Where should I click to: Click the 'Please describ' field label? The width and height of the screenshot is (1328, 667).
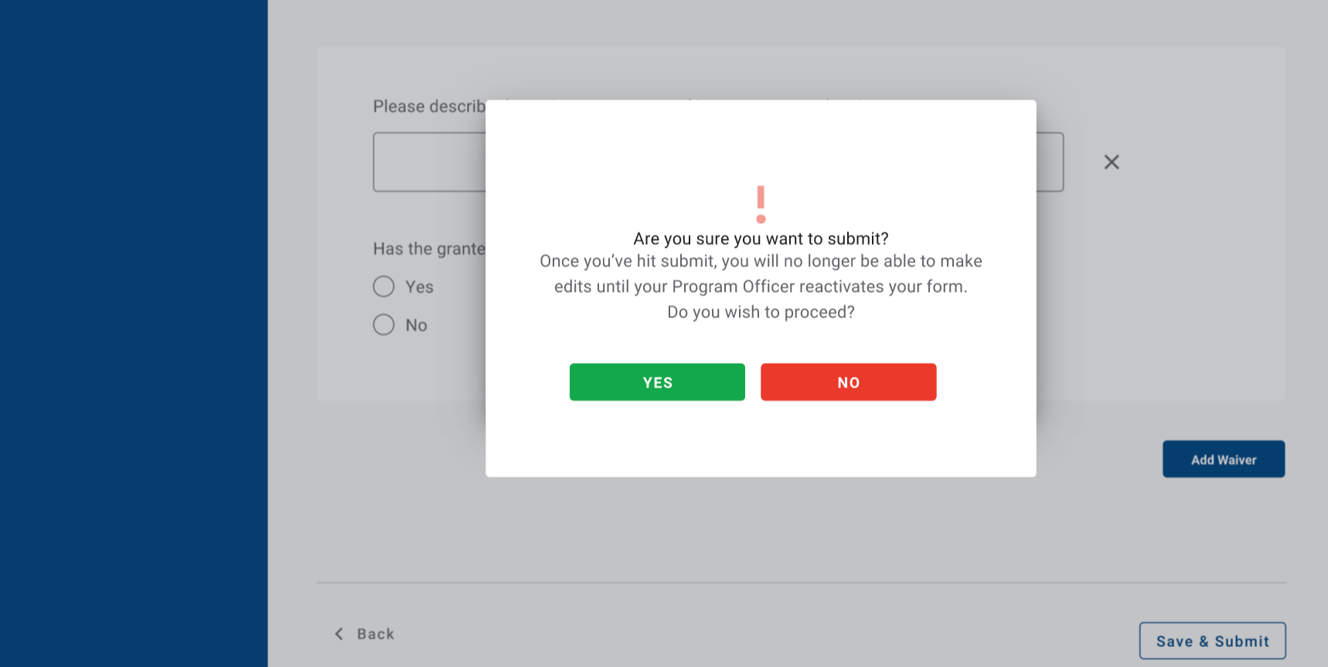tap(429, 107)
